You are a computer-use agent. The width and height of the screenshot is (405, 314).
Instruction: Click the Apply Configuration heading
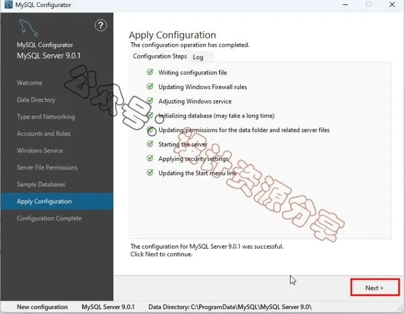coord(172,35)
